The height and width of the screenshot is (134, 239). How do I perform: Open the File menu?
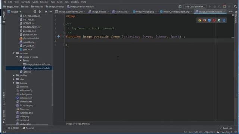(4, 2)
